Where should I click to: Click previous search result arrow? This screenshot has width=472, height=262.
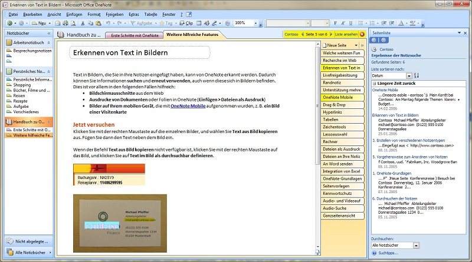coord(303,34)
